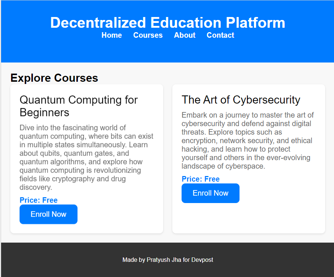The width and height of the screenshot is (334, 277).
Task: Open the Courses navigation link
Action: pyautogui.click(x=148, y=35)
